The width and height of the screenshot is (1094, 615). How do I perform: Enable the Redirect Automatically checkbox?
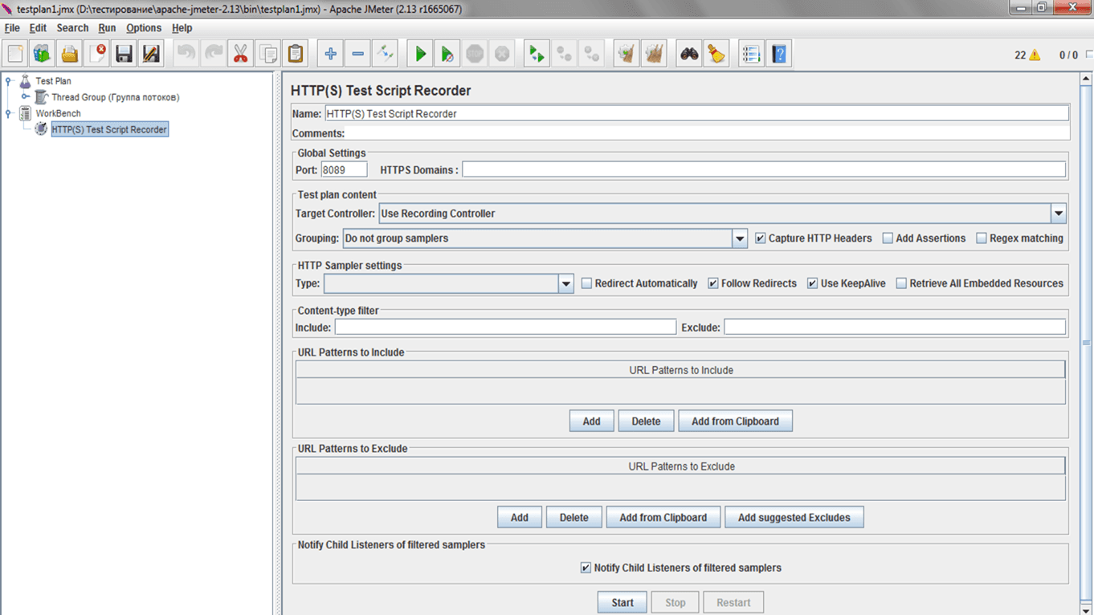[586, 283]
